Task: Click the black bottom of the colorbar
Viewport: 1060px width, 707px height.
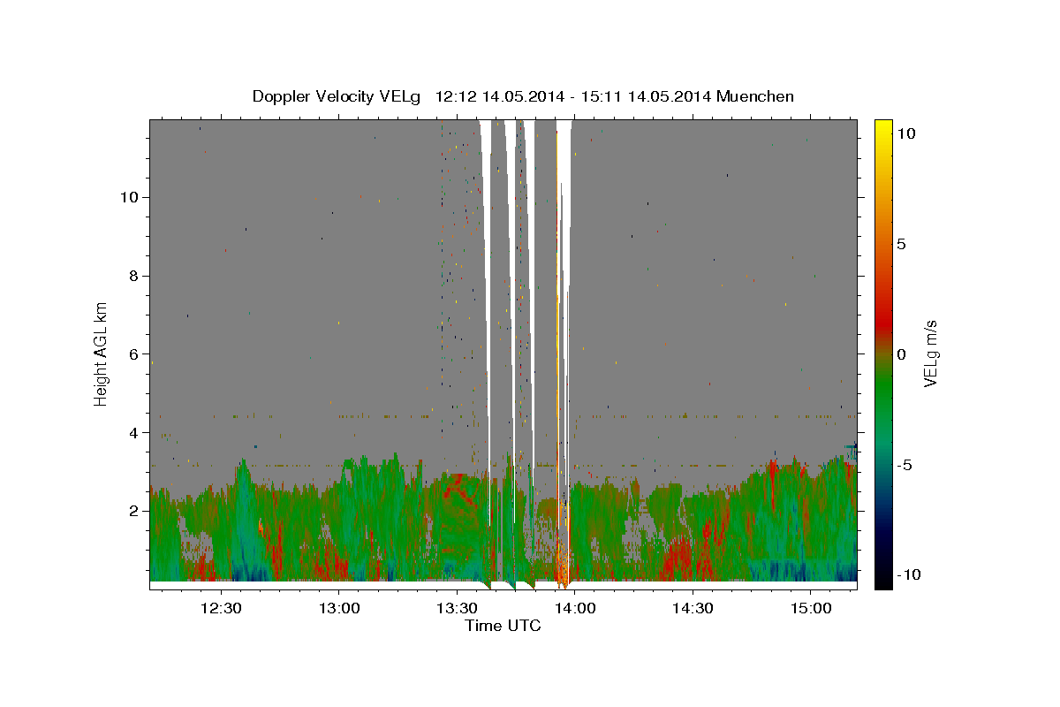Action: [x=883, y=579]
